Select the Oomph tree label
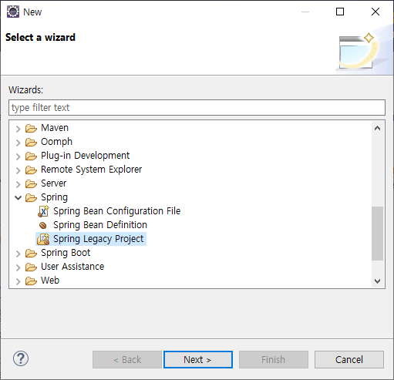This screenshot has height=380, width=394. (57, 142)
